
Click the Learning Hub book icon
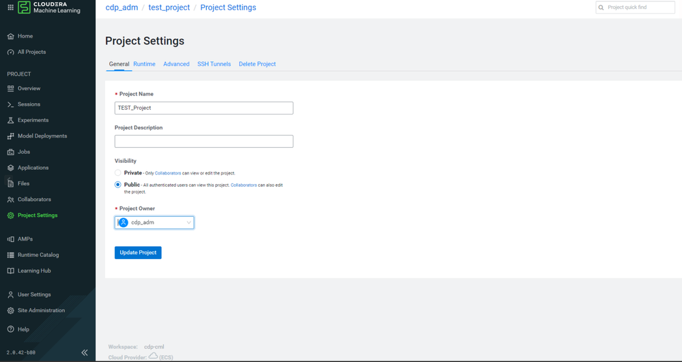click(x=11, y=271)
